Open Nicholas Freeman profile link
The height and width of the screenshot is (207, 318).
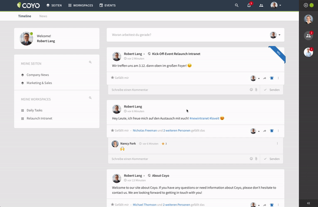145,130
